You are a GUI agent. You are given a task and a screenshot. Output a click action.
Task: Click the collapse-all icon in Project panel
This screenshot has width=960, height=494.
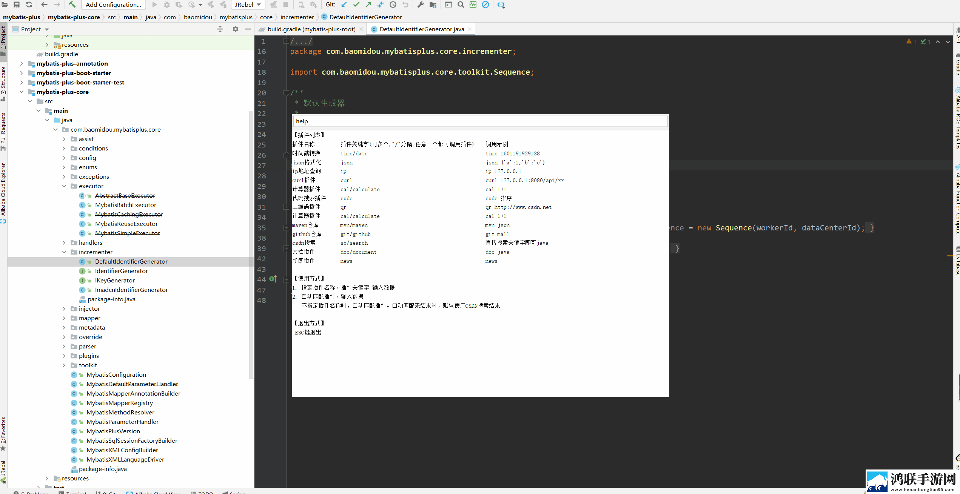coord(220,29)
